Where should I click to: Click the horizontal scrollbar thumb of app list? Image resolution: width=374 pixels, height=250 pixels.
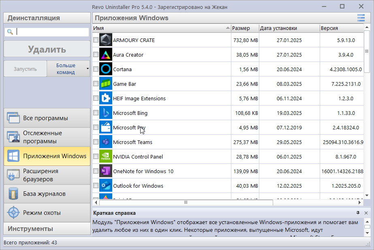[x=186, y=202]
